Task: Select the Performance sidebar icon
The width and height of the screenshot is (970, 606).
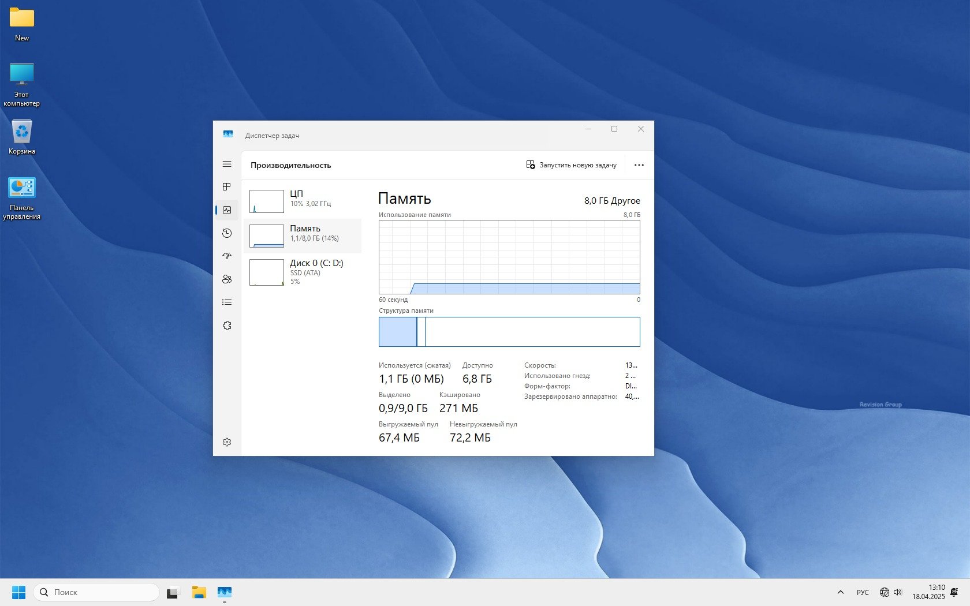Action: coord(227,210)
